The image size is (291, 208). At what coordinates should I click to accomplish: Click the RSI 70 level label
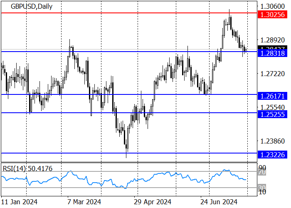pos(262,172)
